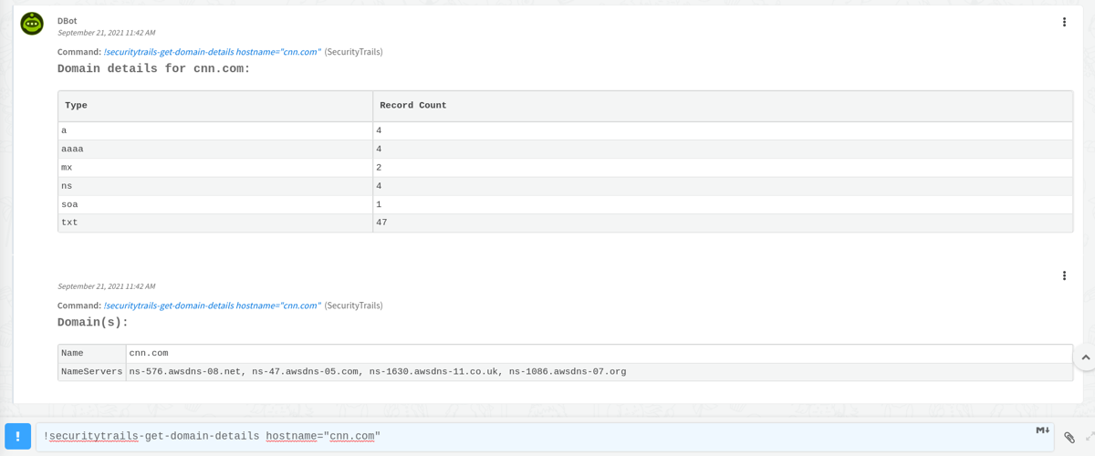Select the txt record row
1095x456 pixels.
(x=565, y=223)
